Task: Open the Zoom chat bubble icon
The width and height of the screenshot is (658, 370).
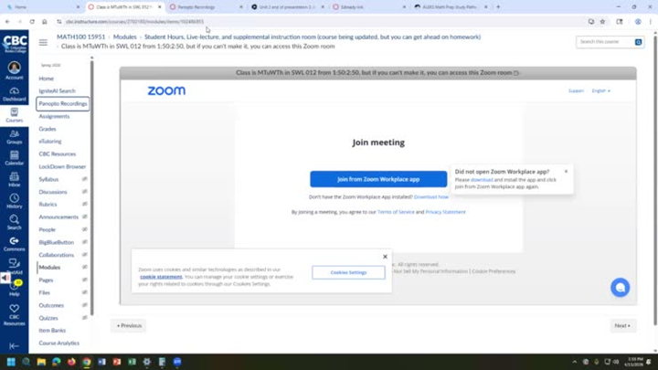Action: 620,287
